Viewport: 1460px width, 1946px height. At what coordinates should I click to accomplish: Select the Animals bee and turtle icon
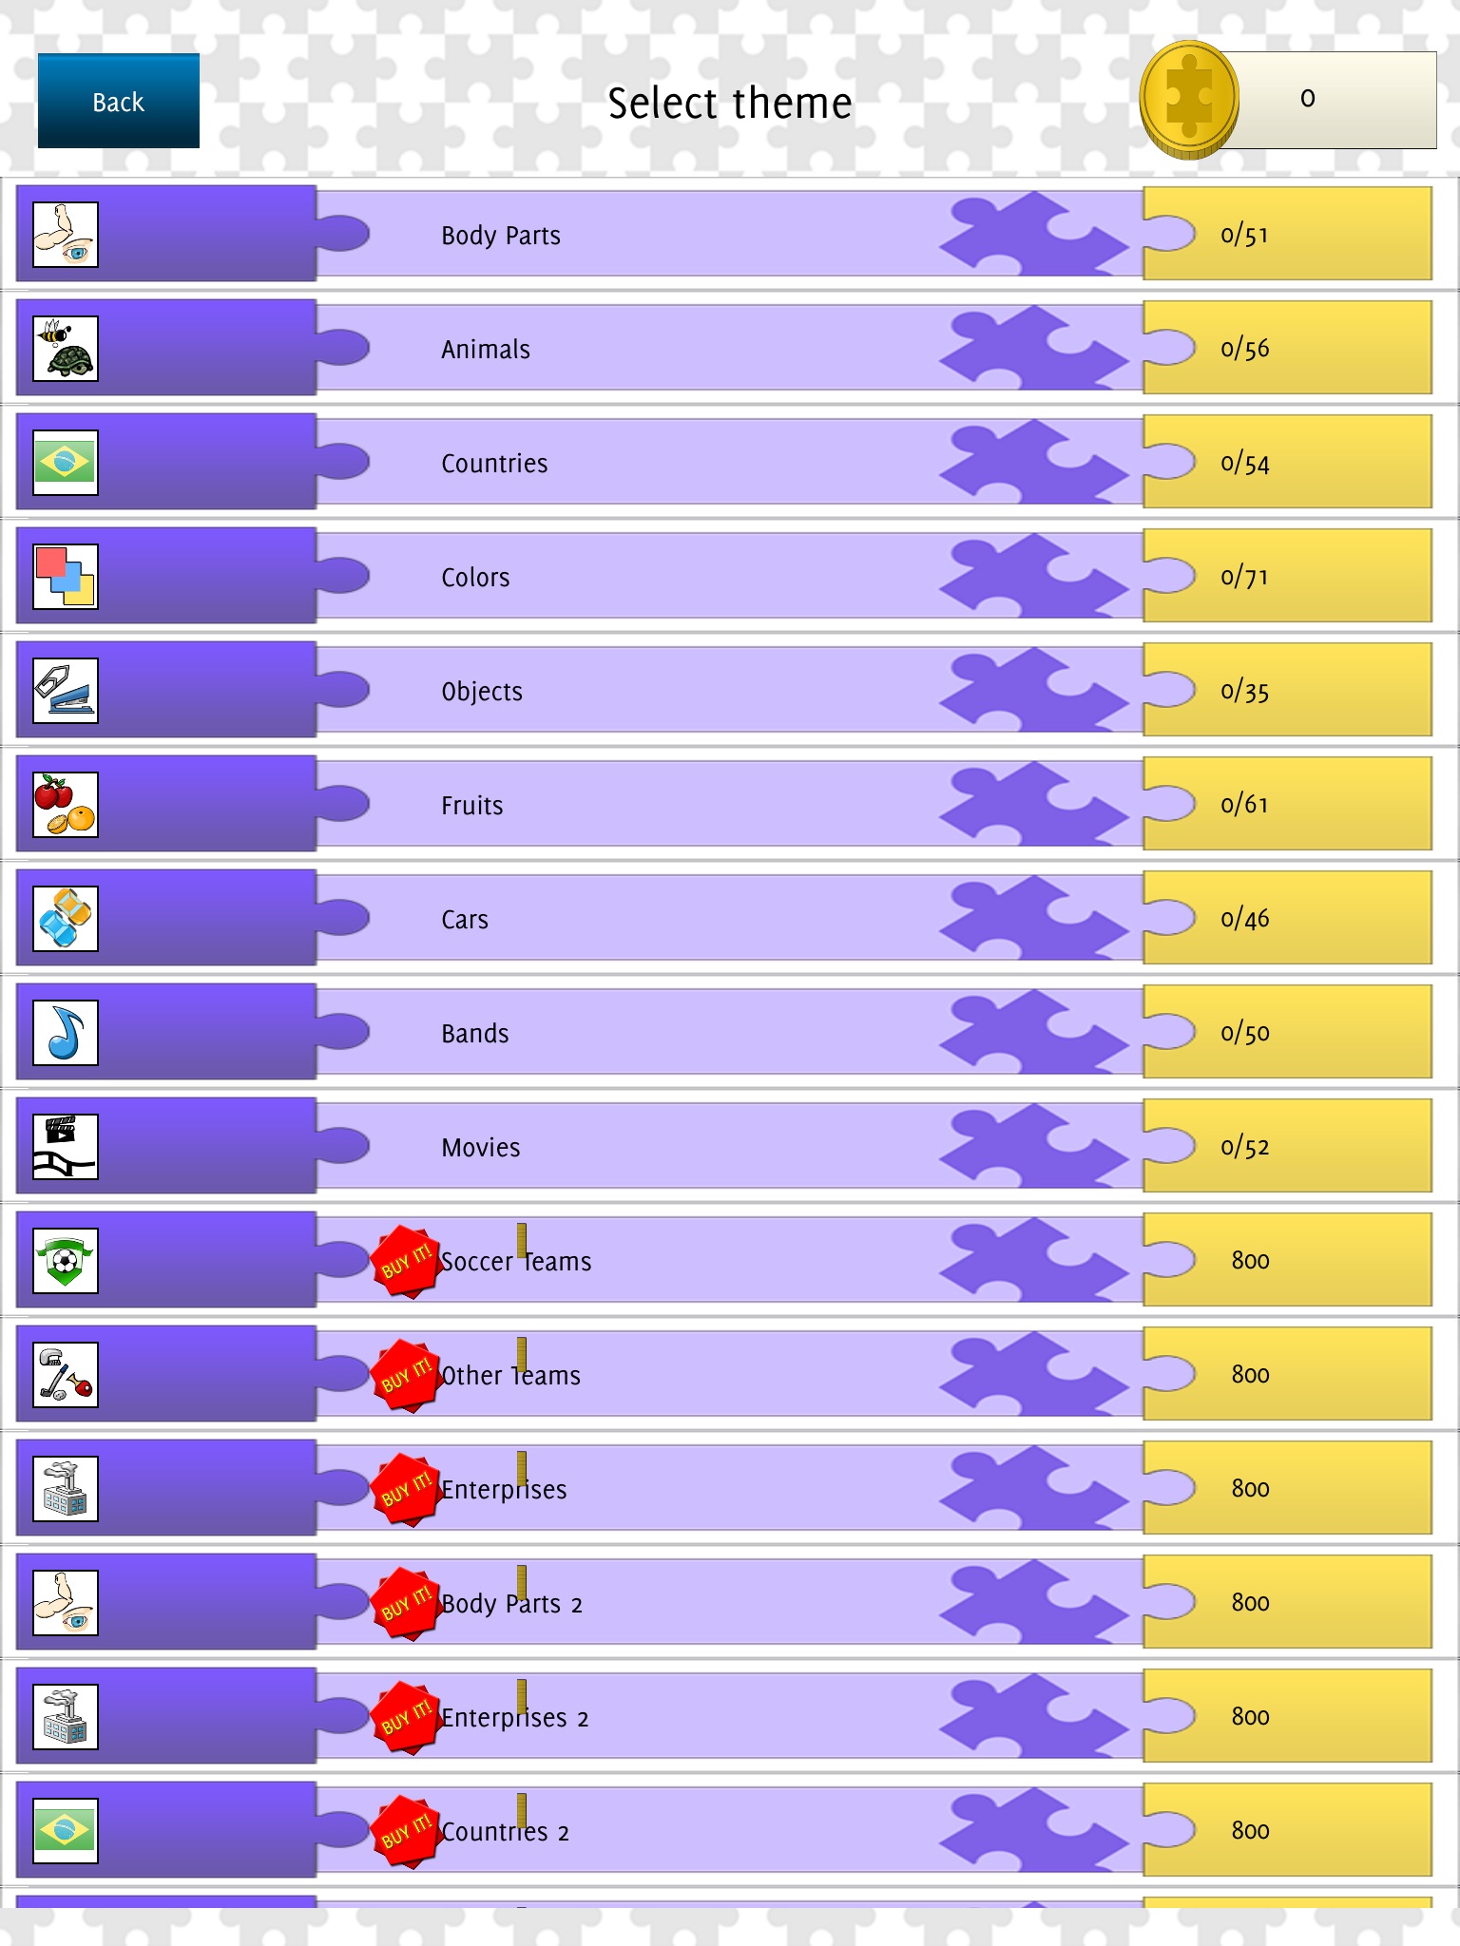click(66, 349)
